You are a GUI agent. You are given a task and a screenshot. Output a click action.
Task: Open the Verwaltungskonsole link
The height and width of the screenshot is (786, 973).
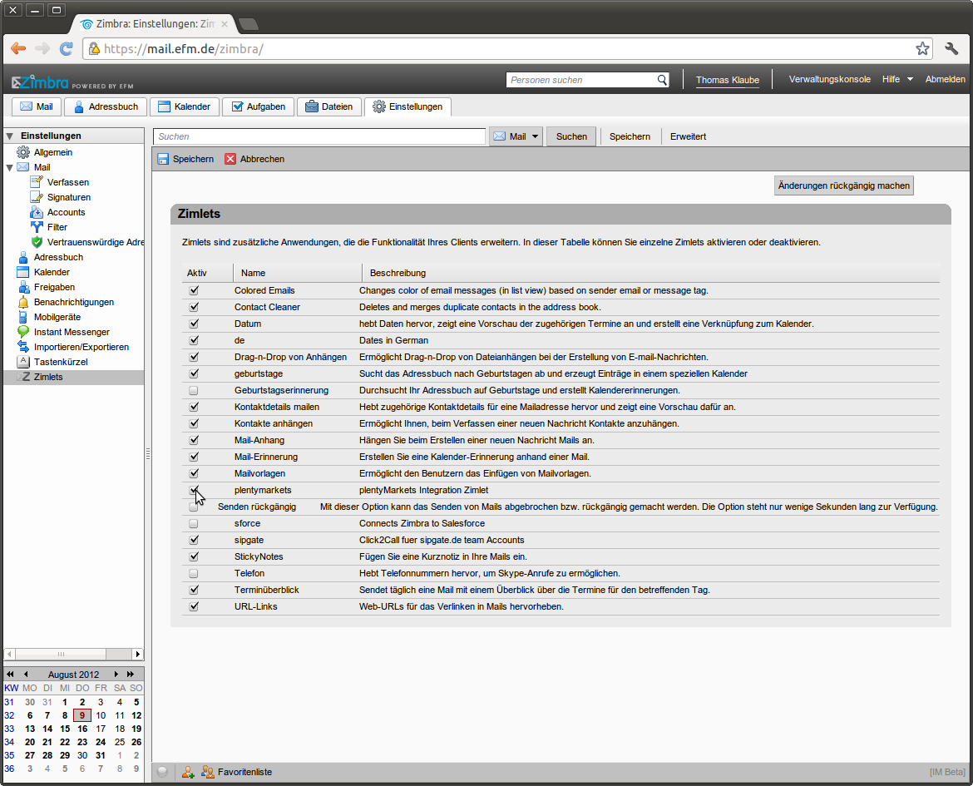830,80
